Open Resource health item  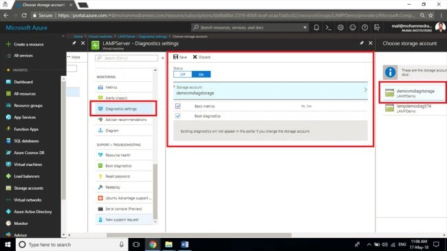pyautogui.click(x=124, y=155)
